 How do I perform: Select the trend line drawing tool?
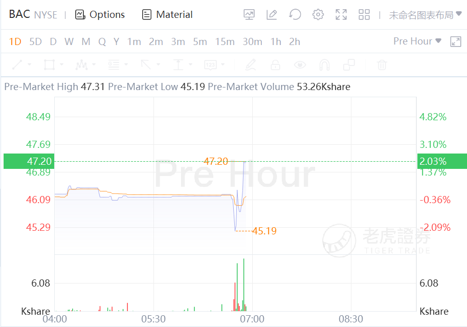(x=17, y=65)
